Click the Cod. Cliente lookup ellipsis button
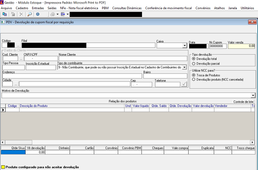This screenshot has height=170, width=258. (21, 58)
